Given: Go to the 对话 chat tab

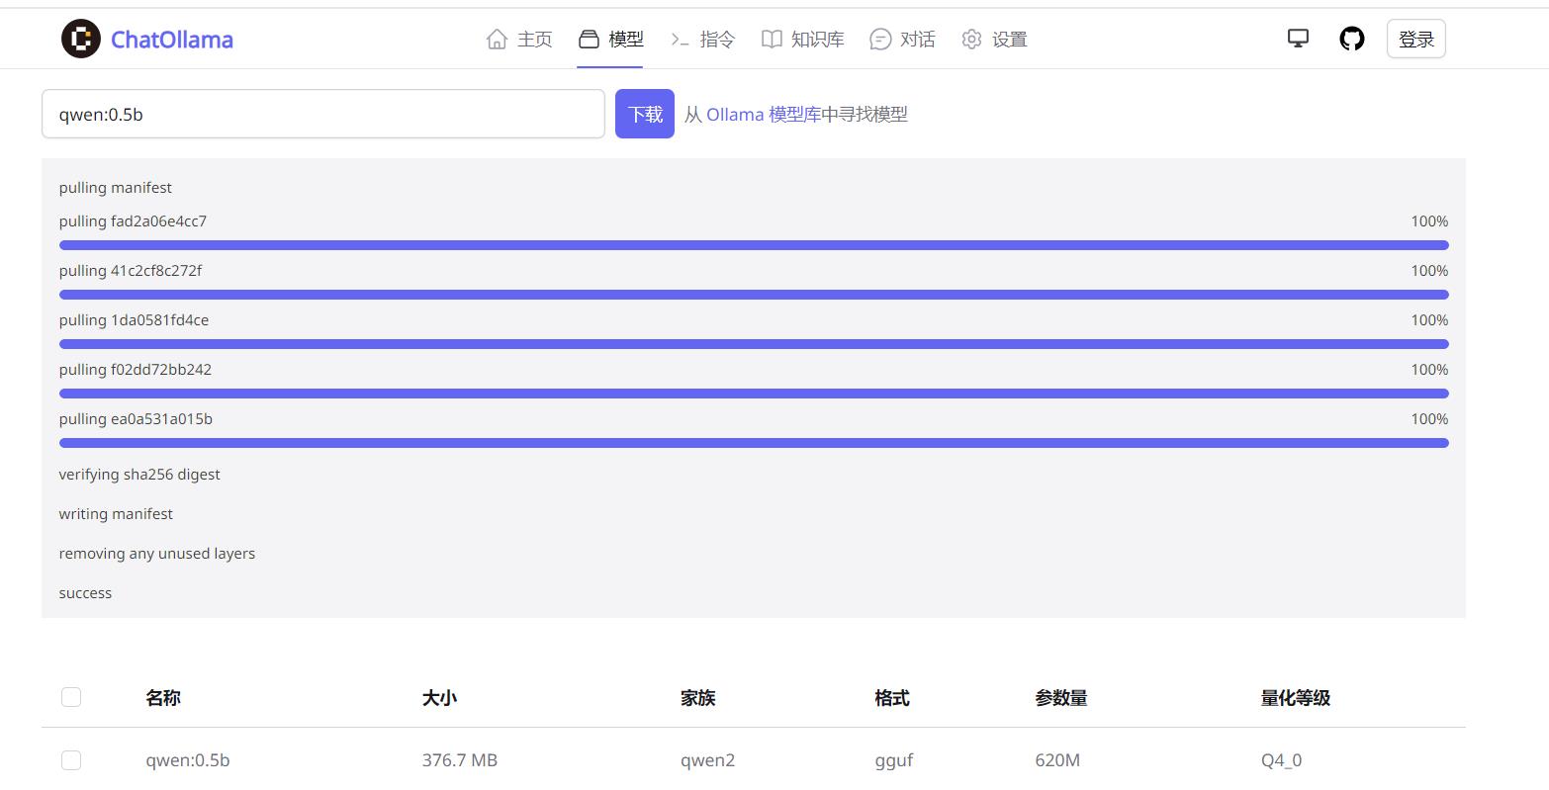Looking at the screenshot, I should (902, 39).
